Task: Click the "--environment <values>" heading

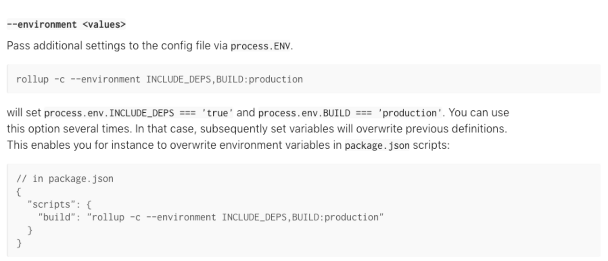Action: pyautogui.click(x=66, y=24)
